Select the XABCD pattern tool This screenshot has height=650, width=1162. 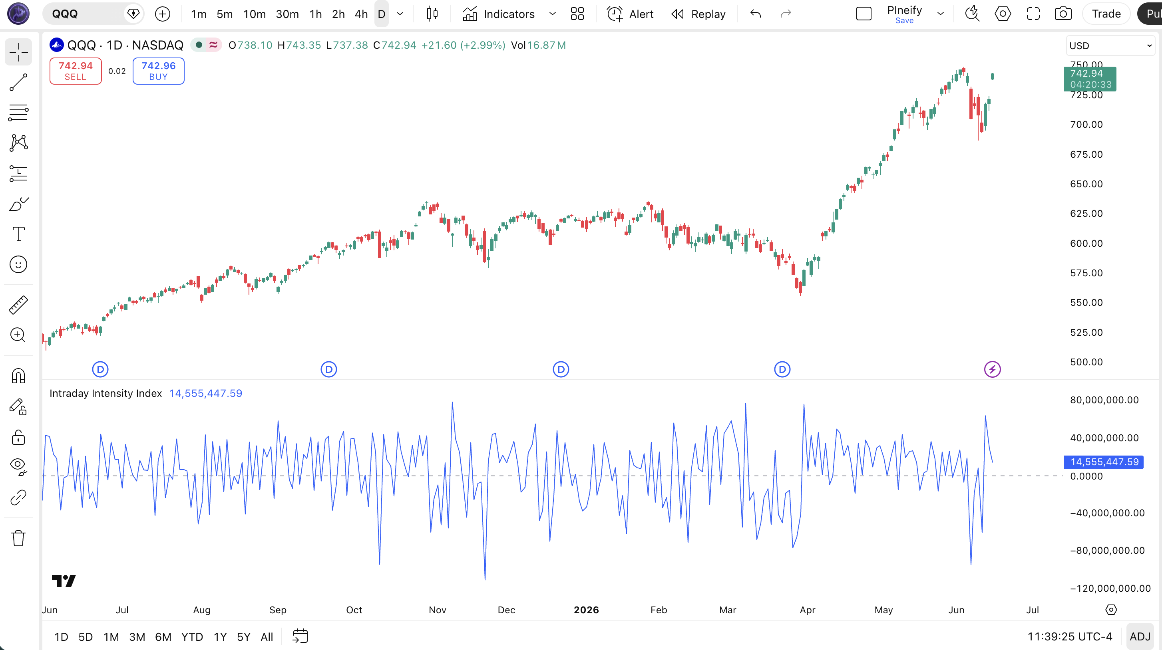pyautogui.click(x=18, y=143)
